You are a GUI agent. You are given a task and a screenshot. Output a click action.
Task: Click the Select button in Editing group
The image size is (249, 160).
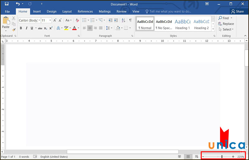pyautogui.click(x=226, y=29)
